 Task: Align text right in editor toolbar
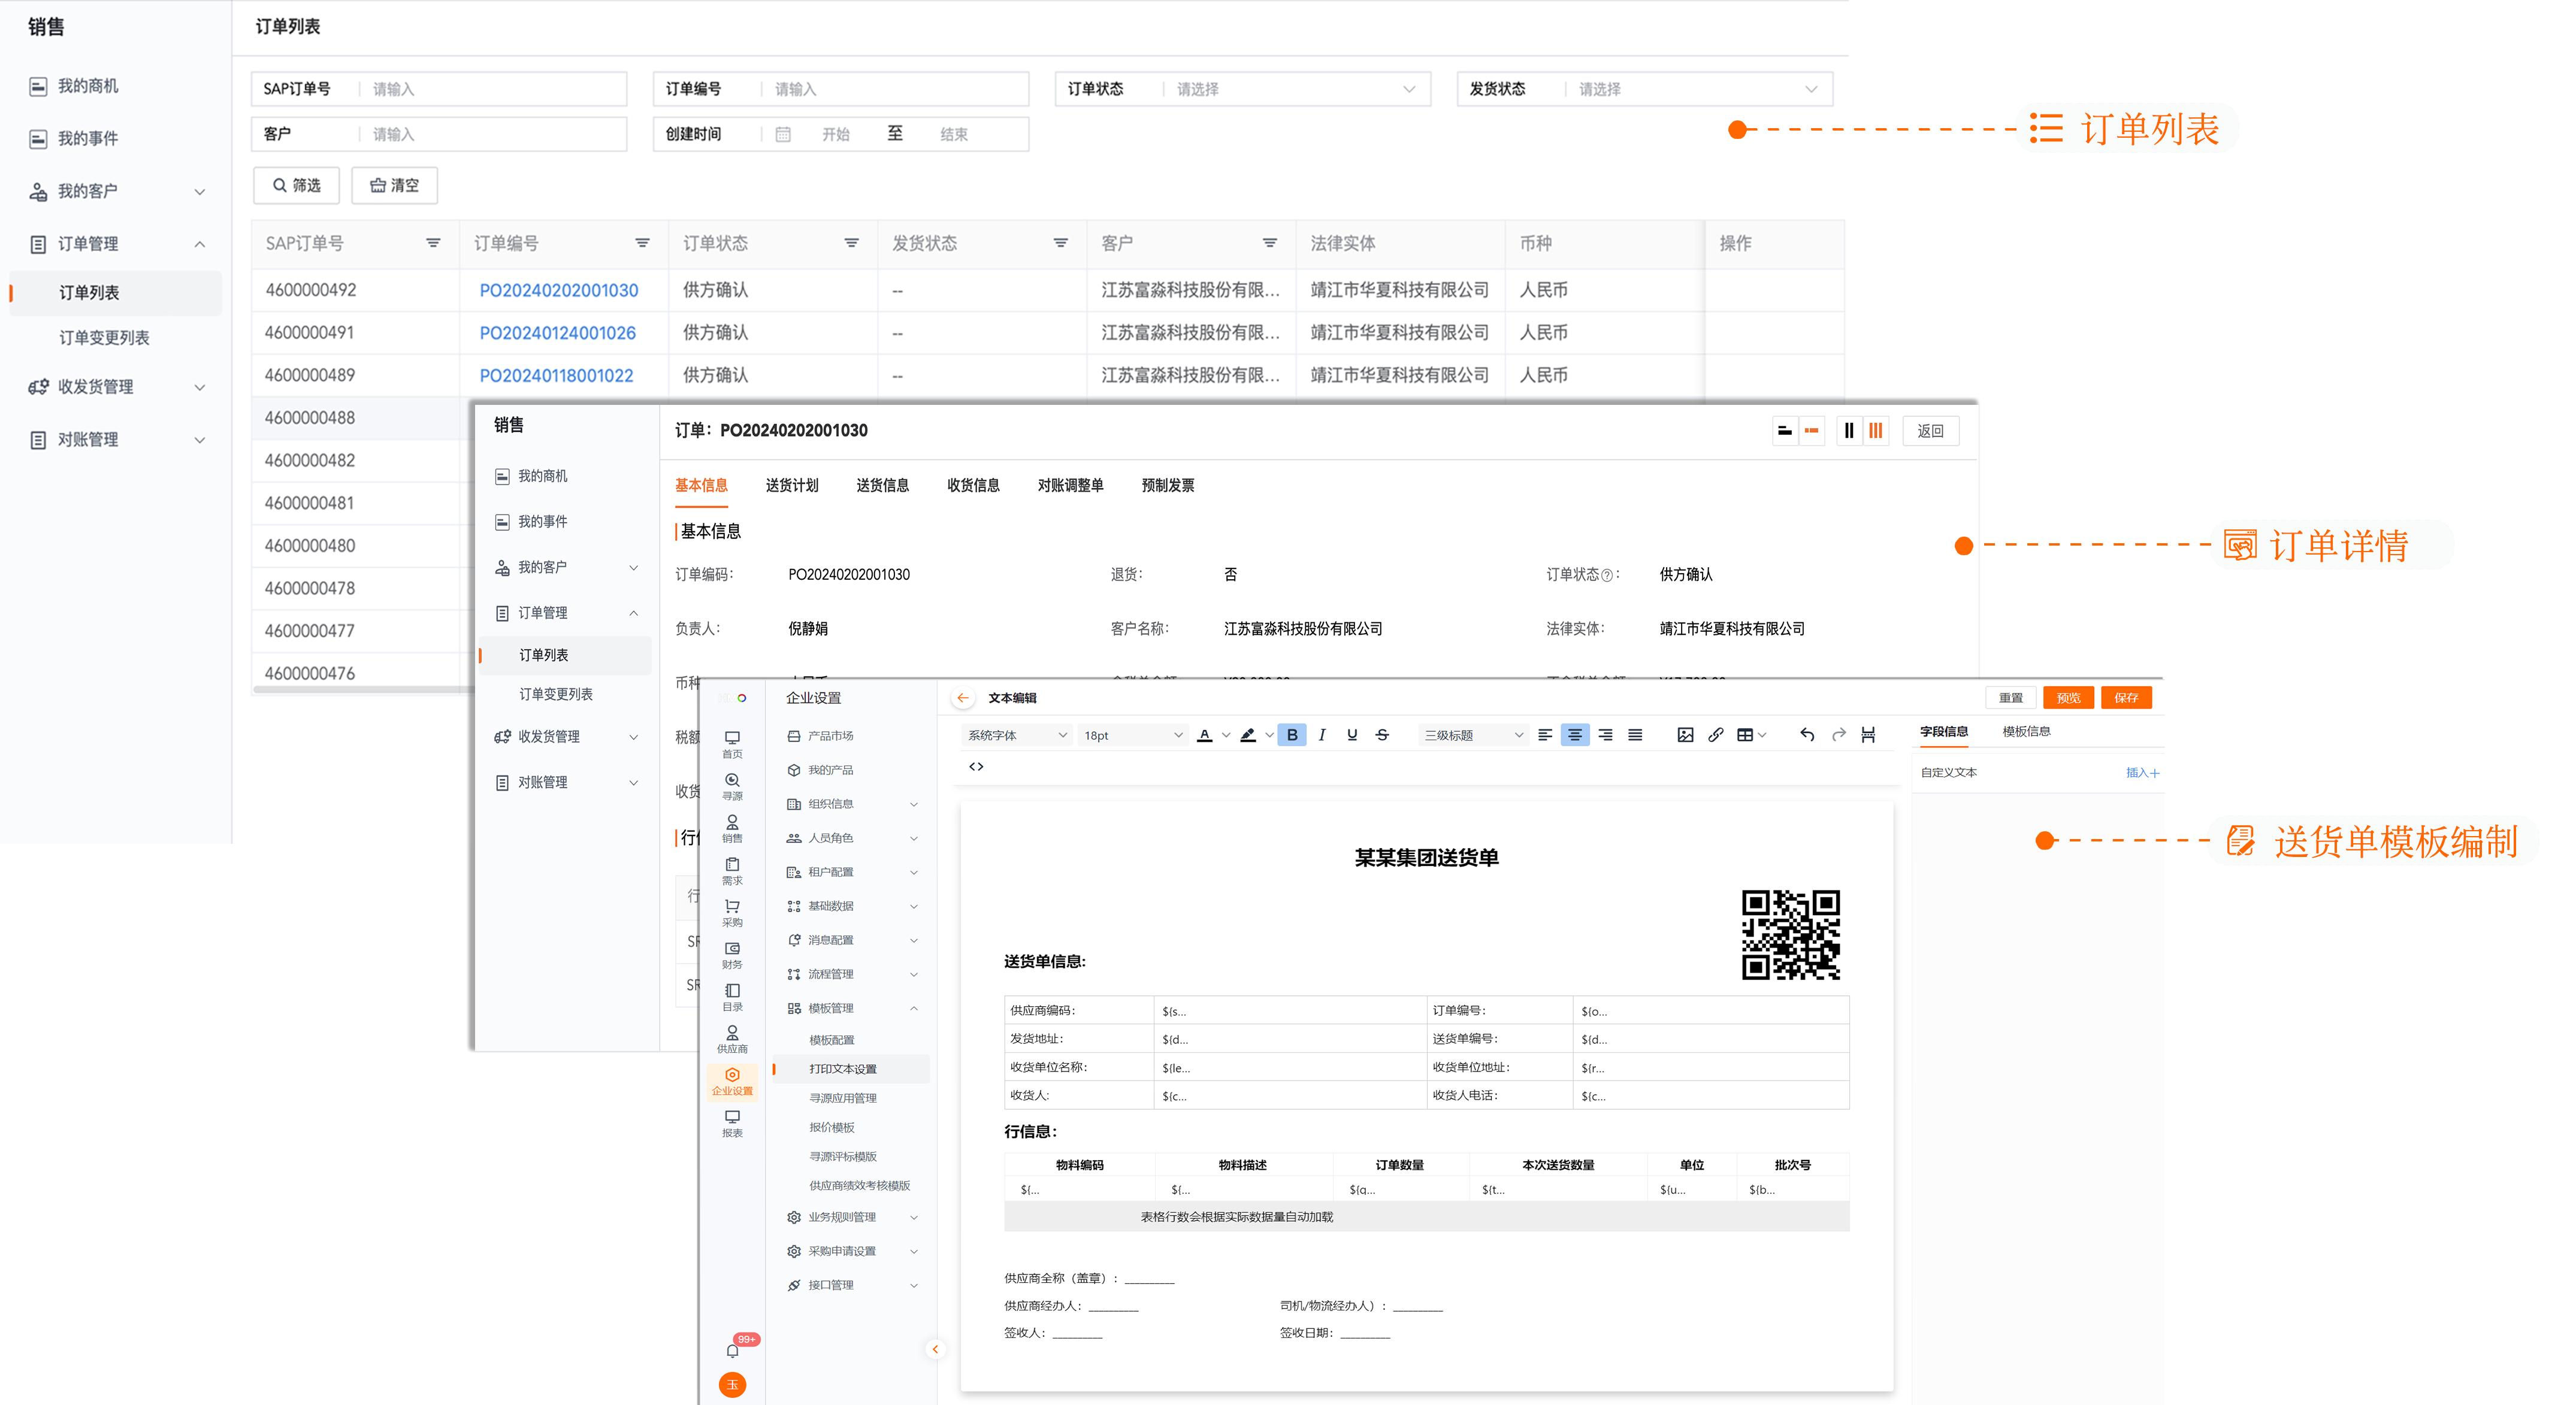coord(1605,735)
